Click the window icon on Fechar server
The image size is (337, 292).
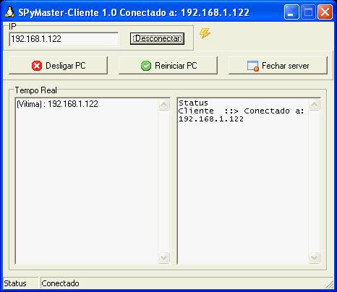click(253, 66)
